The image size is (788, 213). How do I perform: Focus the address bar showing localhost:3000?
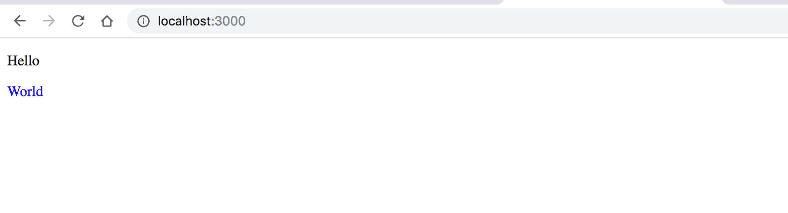point(458,21)
